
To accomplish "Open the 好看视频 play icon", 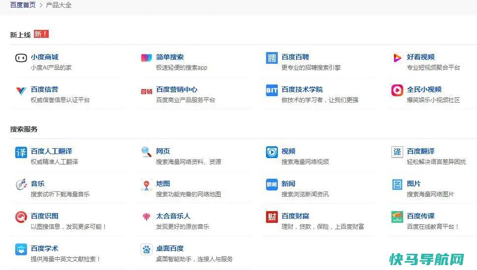I will tap(397, 58).
